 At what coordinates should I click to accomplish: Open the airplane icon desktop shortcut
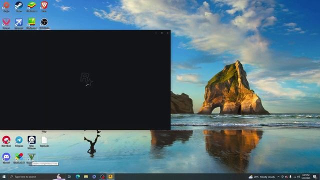pyautogui.click(x=19, y=23)
